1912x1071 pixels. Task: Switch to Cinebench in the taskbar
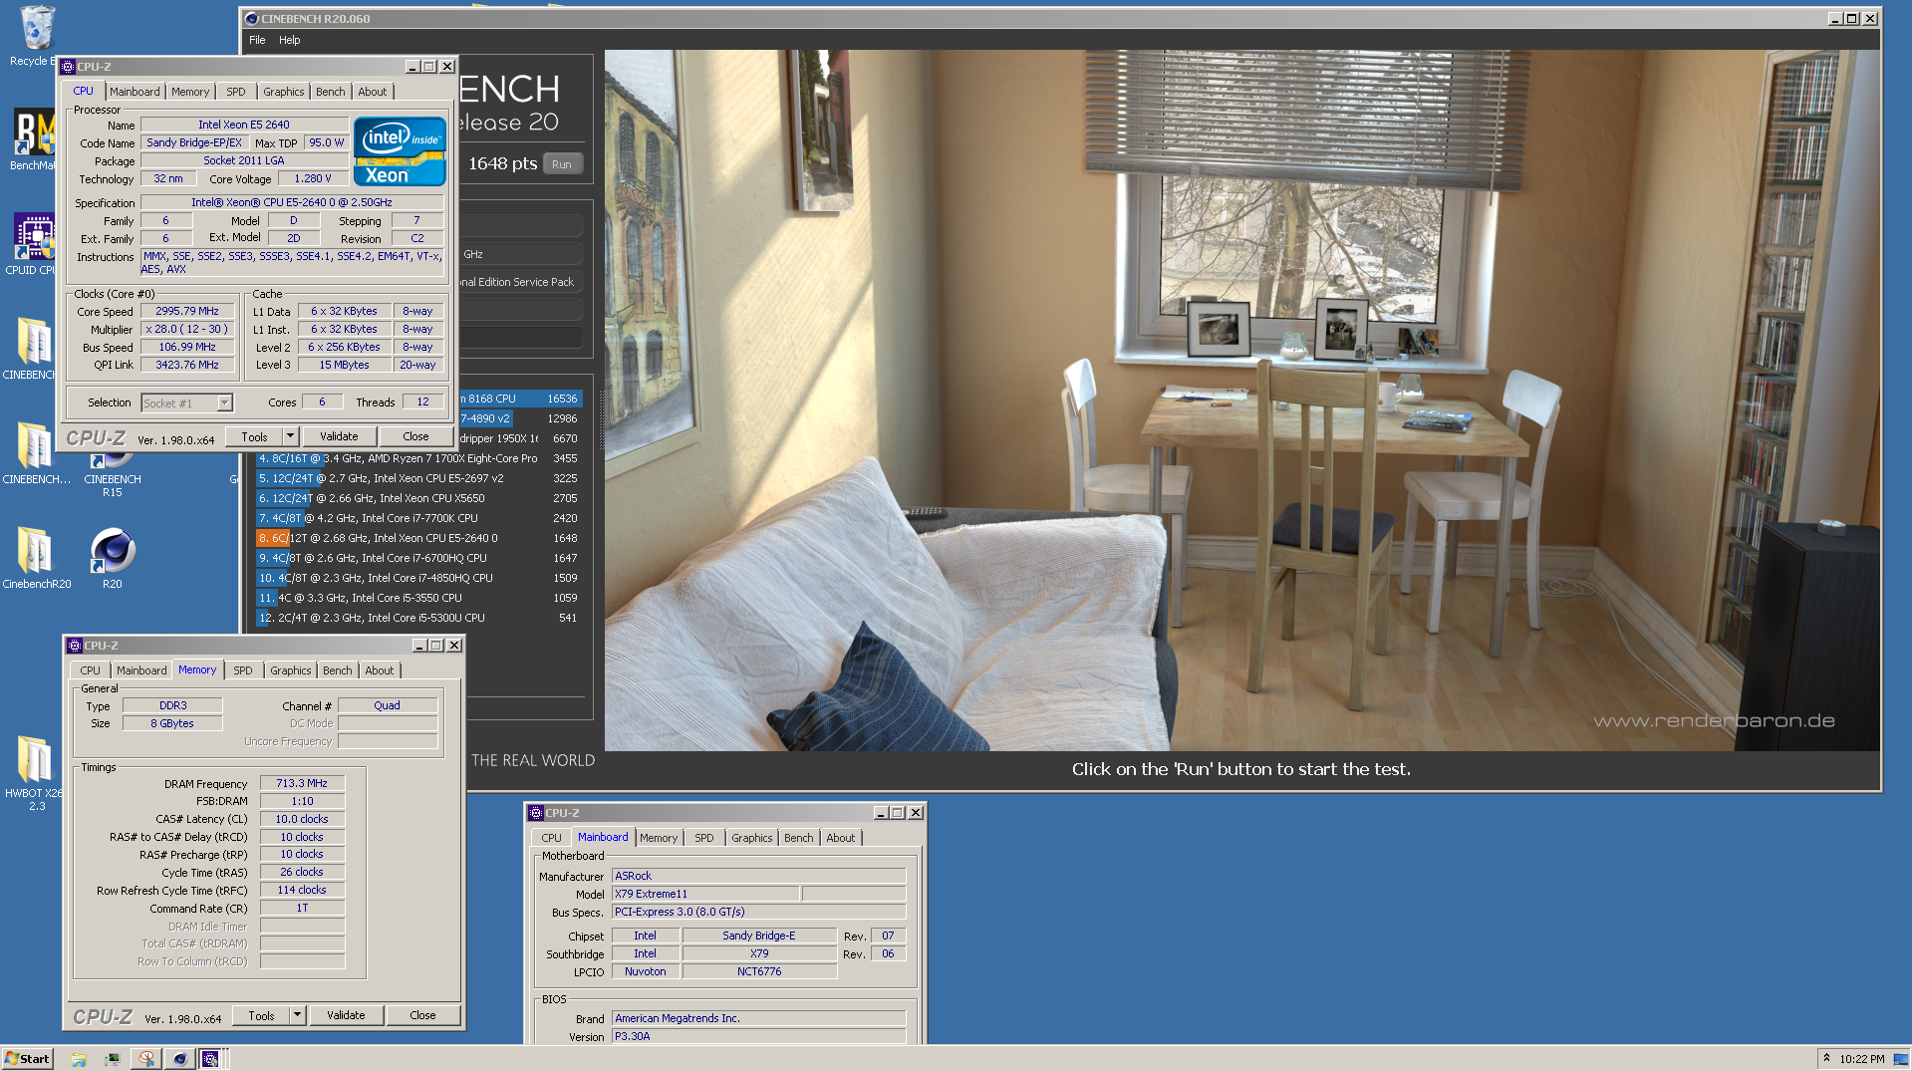click(179, 1059)
